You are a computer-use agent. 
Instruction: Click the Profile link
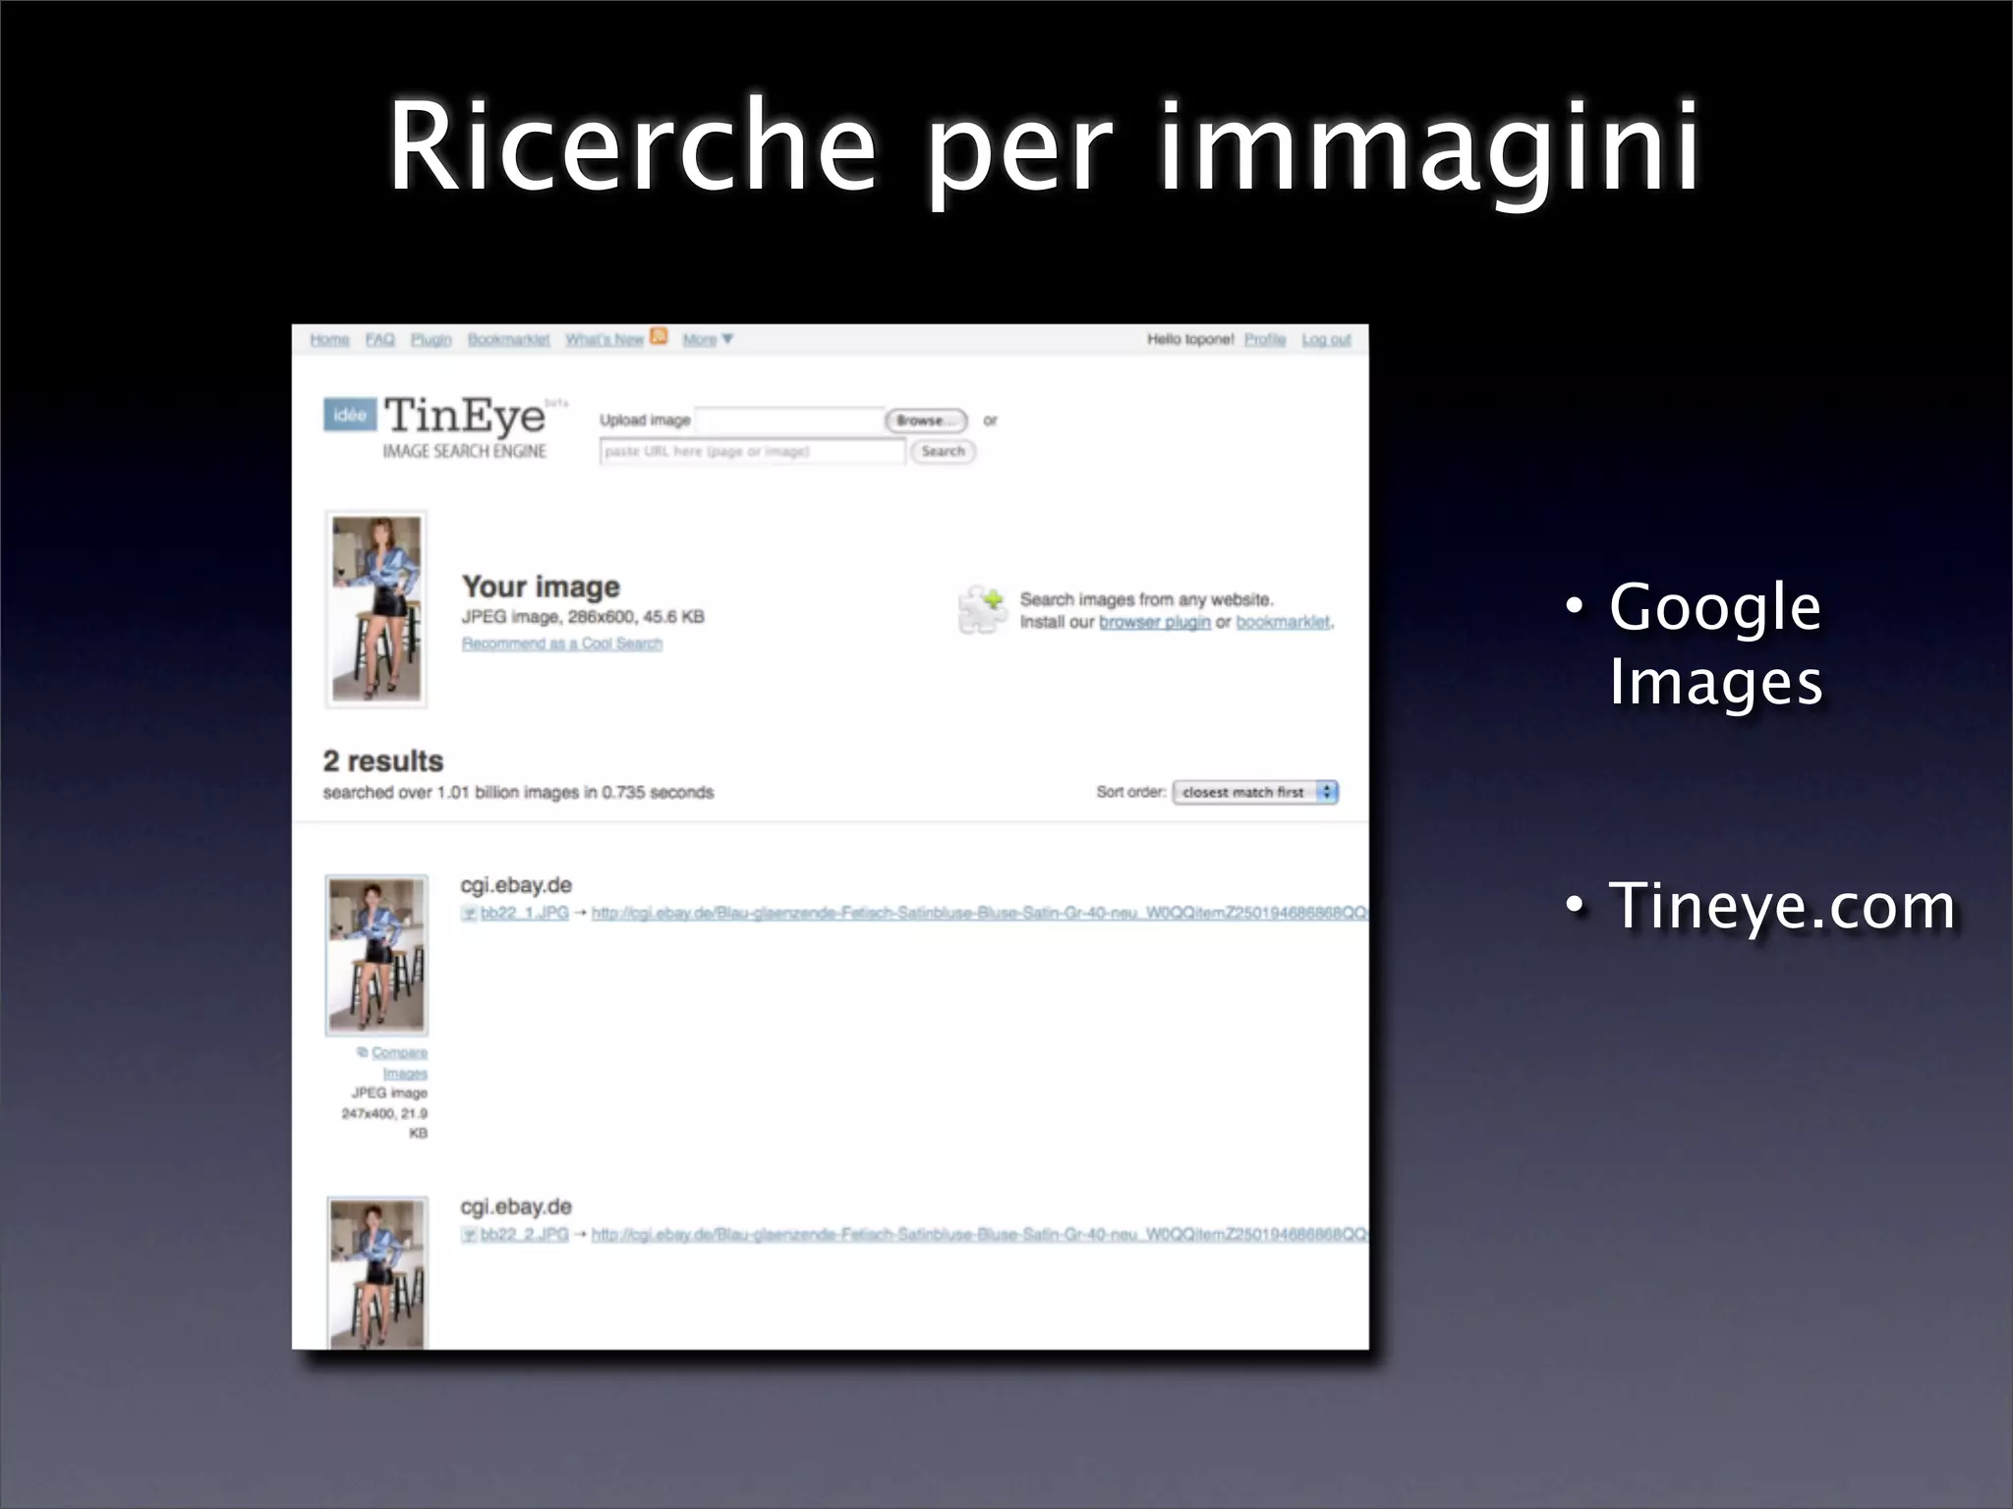pyautogui.click(x=1264, y=340)
